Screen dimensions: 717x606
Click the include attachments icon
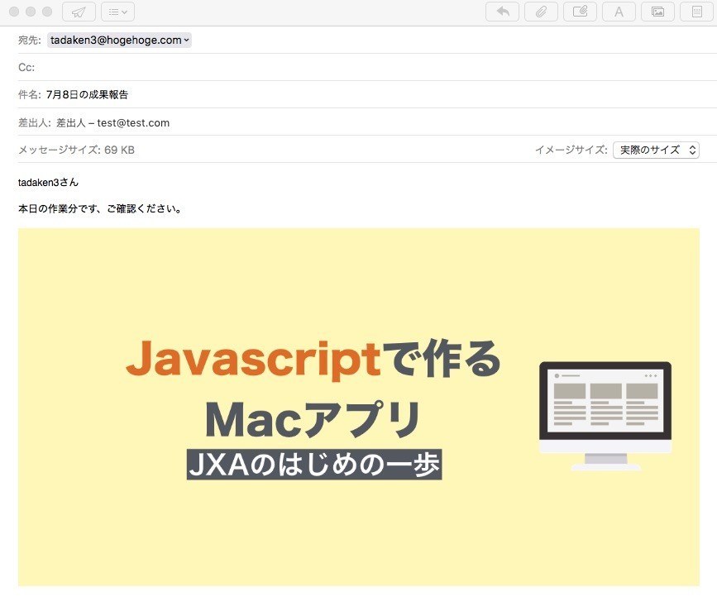(x=580, y=12)
